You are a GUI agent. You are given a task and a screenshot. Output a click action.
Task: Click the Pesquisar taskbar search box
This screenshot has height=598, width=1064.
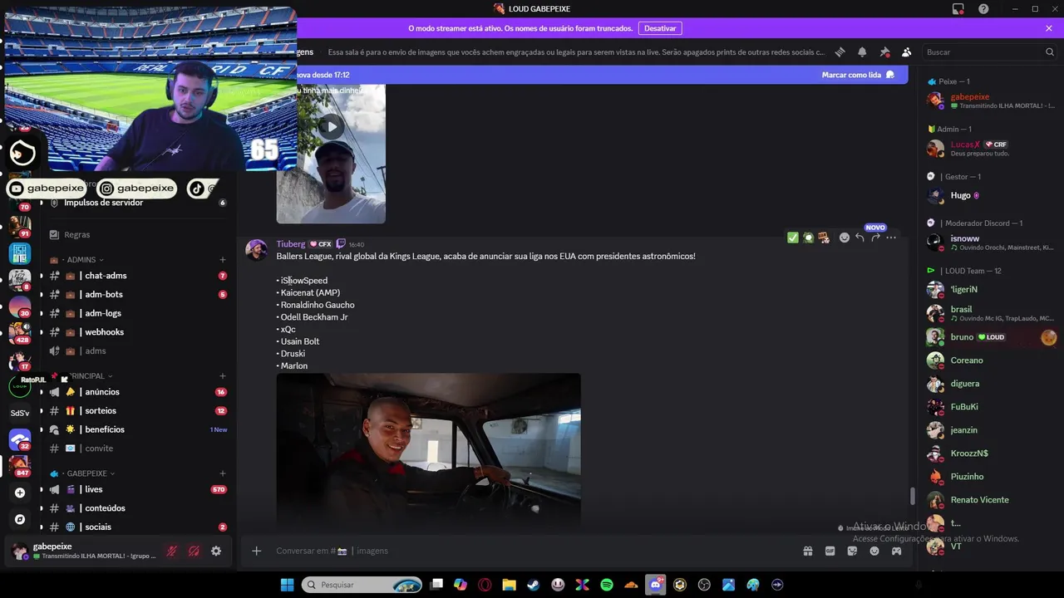[362, 585]
